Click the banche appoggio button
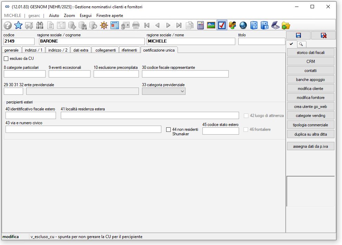342x245 pixels. tap(311, 80)
